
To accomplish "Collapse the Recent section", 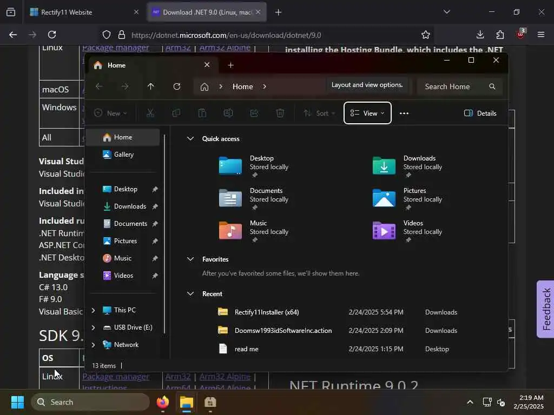I will point(190,293).
